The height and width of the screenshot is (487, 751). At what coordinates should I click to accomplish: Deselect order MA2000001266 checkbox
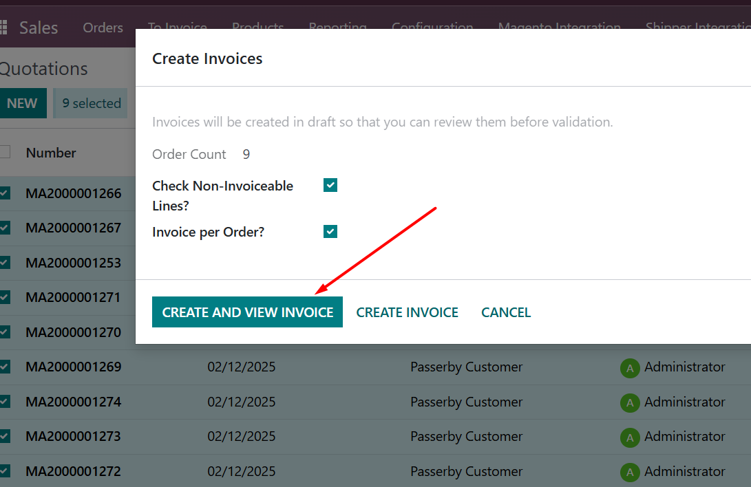click(5, 193)
